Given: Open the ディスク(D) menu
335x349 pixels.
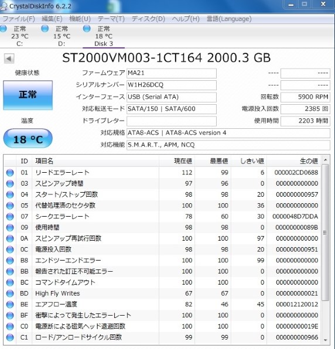Looking at the screenshot, I should pyautogui.click(x=148, y=19).
